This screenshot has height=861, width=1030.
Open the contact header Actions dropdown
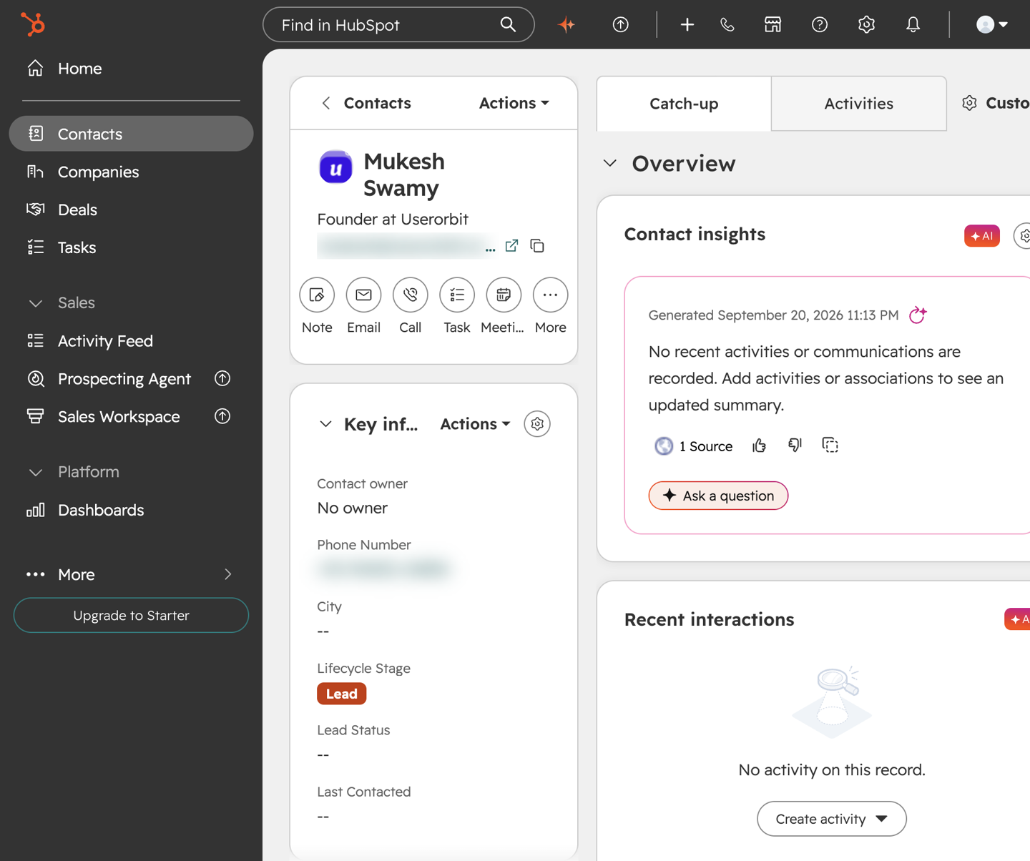514,103
